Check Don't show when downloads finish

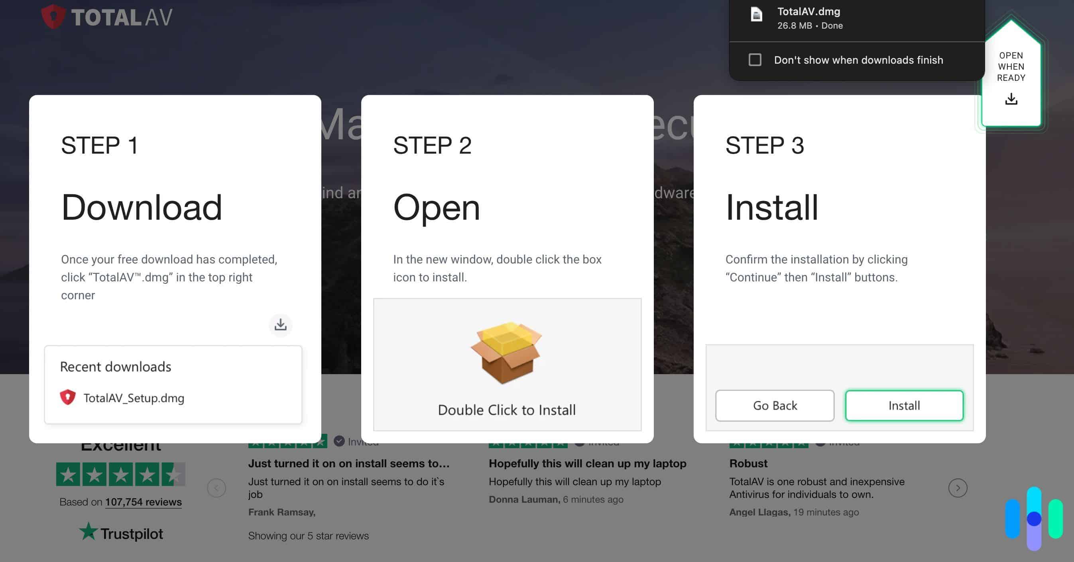[755, 60]
